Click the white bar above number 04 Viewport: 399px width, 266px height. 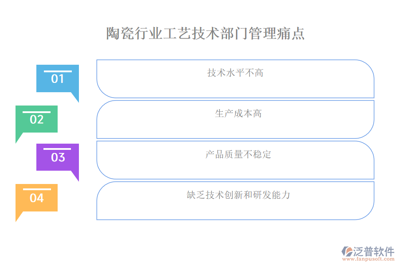pos(37,189)
